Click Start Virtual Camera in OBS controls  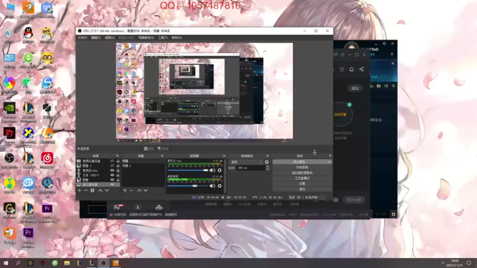click(302, 173)
